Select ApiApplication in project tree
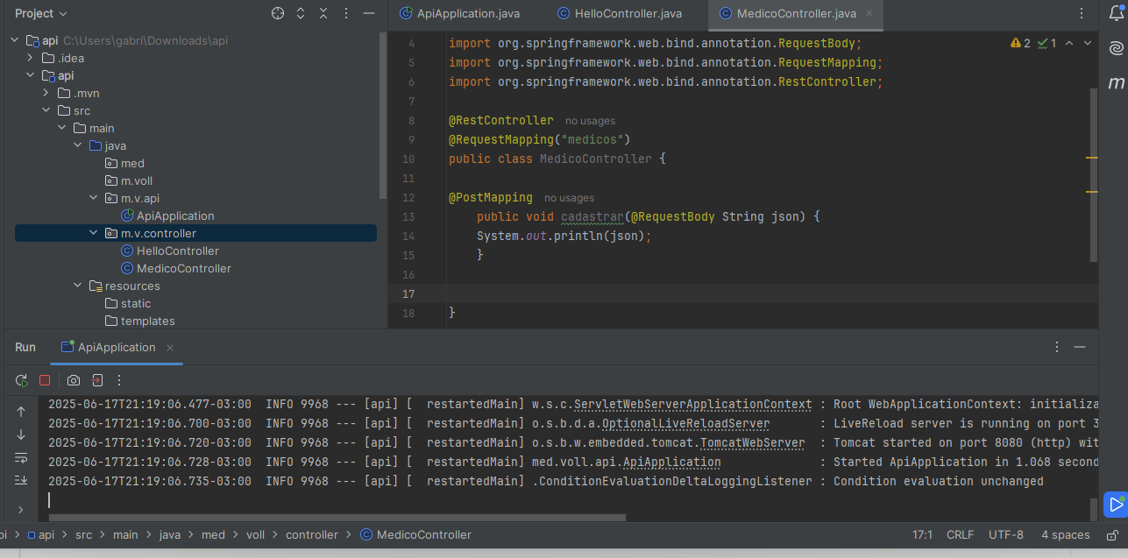The image size is (1128, 558). click(167, 215)
